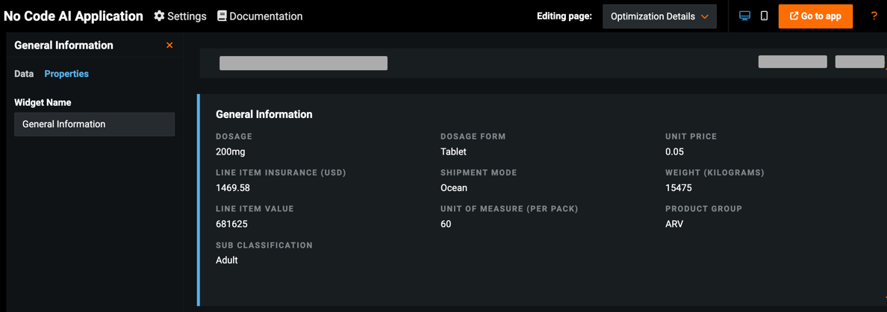Click the orange help question mark

pos(874,16)
